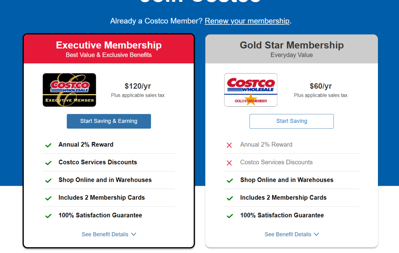The image size is (399, 253).
Task: Click the Gold Star Member card image
Action: click(x=250, y=90)
